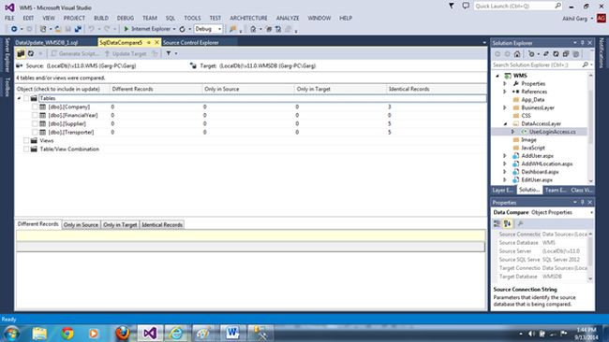Viewport: 609px width, 342px height.
Task: Click the Home icon in Solution Explorer toolbar
Action: pyautogui.click(x=517, y=54)
